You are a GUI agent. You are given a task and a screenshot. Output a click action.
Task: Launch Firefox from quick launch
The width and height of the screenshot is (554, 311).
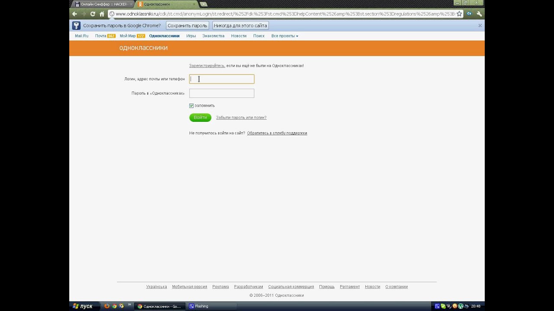click(x=107, y=306)
